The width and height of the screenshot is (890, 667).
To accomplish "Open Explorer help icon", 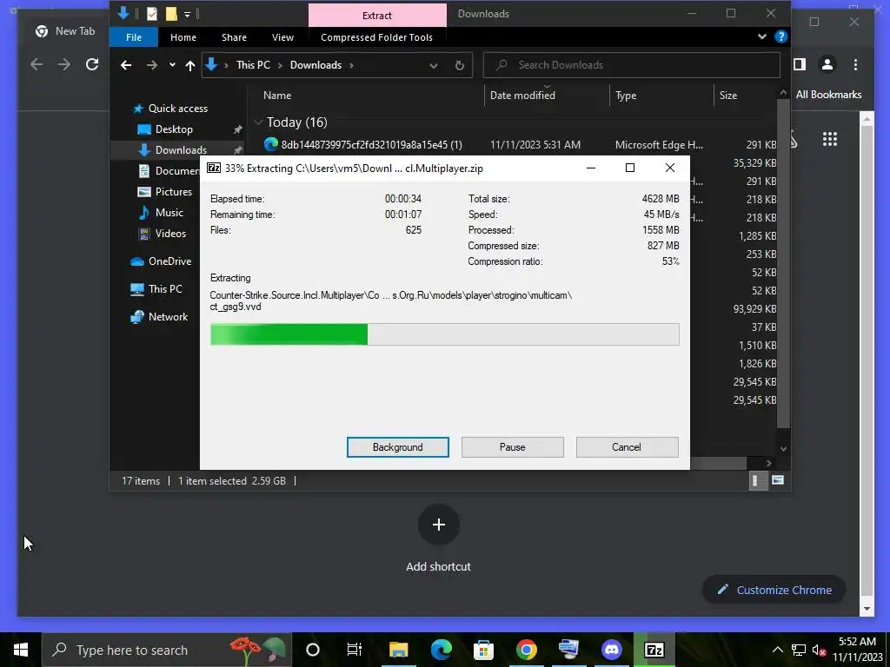I will tap(781, 36).
